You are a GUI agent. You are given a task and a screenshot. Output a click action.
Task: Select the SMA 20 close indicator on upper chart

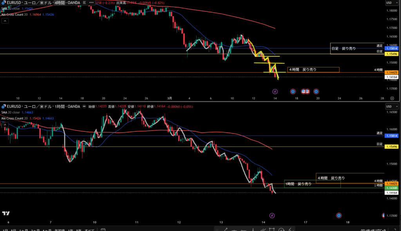coord(15,9)
